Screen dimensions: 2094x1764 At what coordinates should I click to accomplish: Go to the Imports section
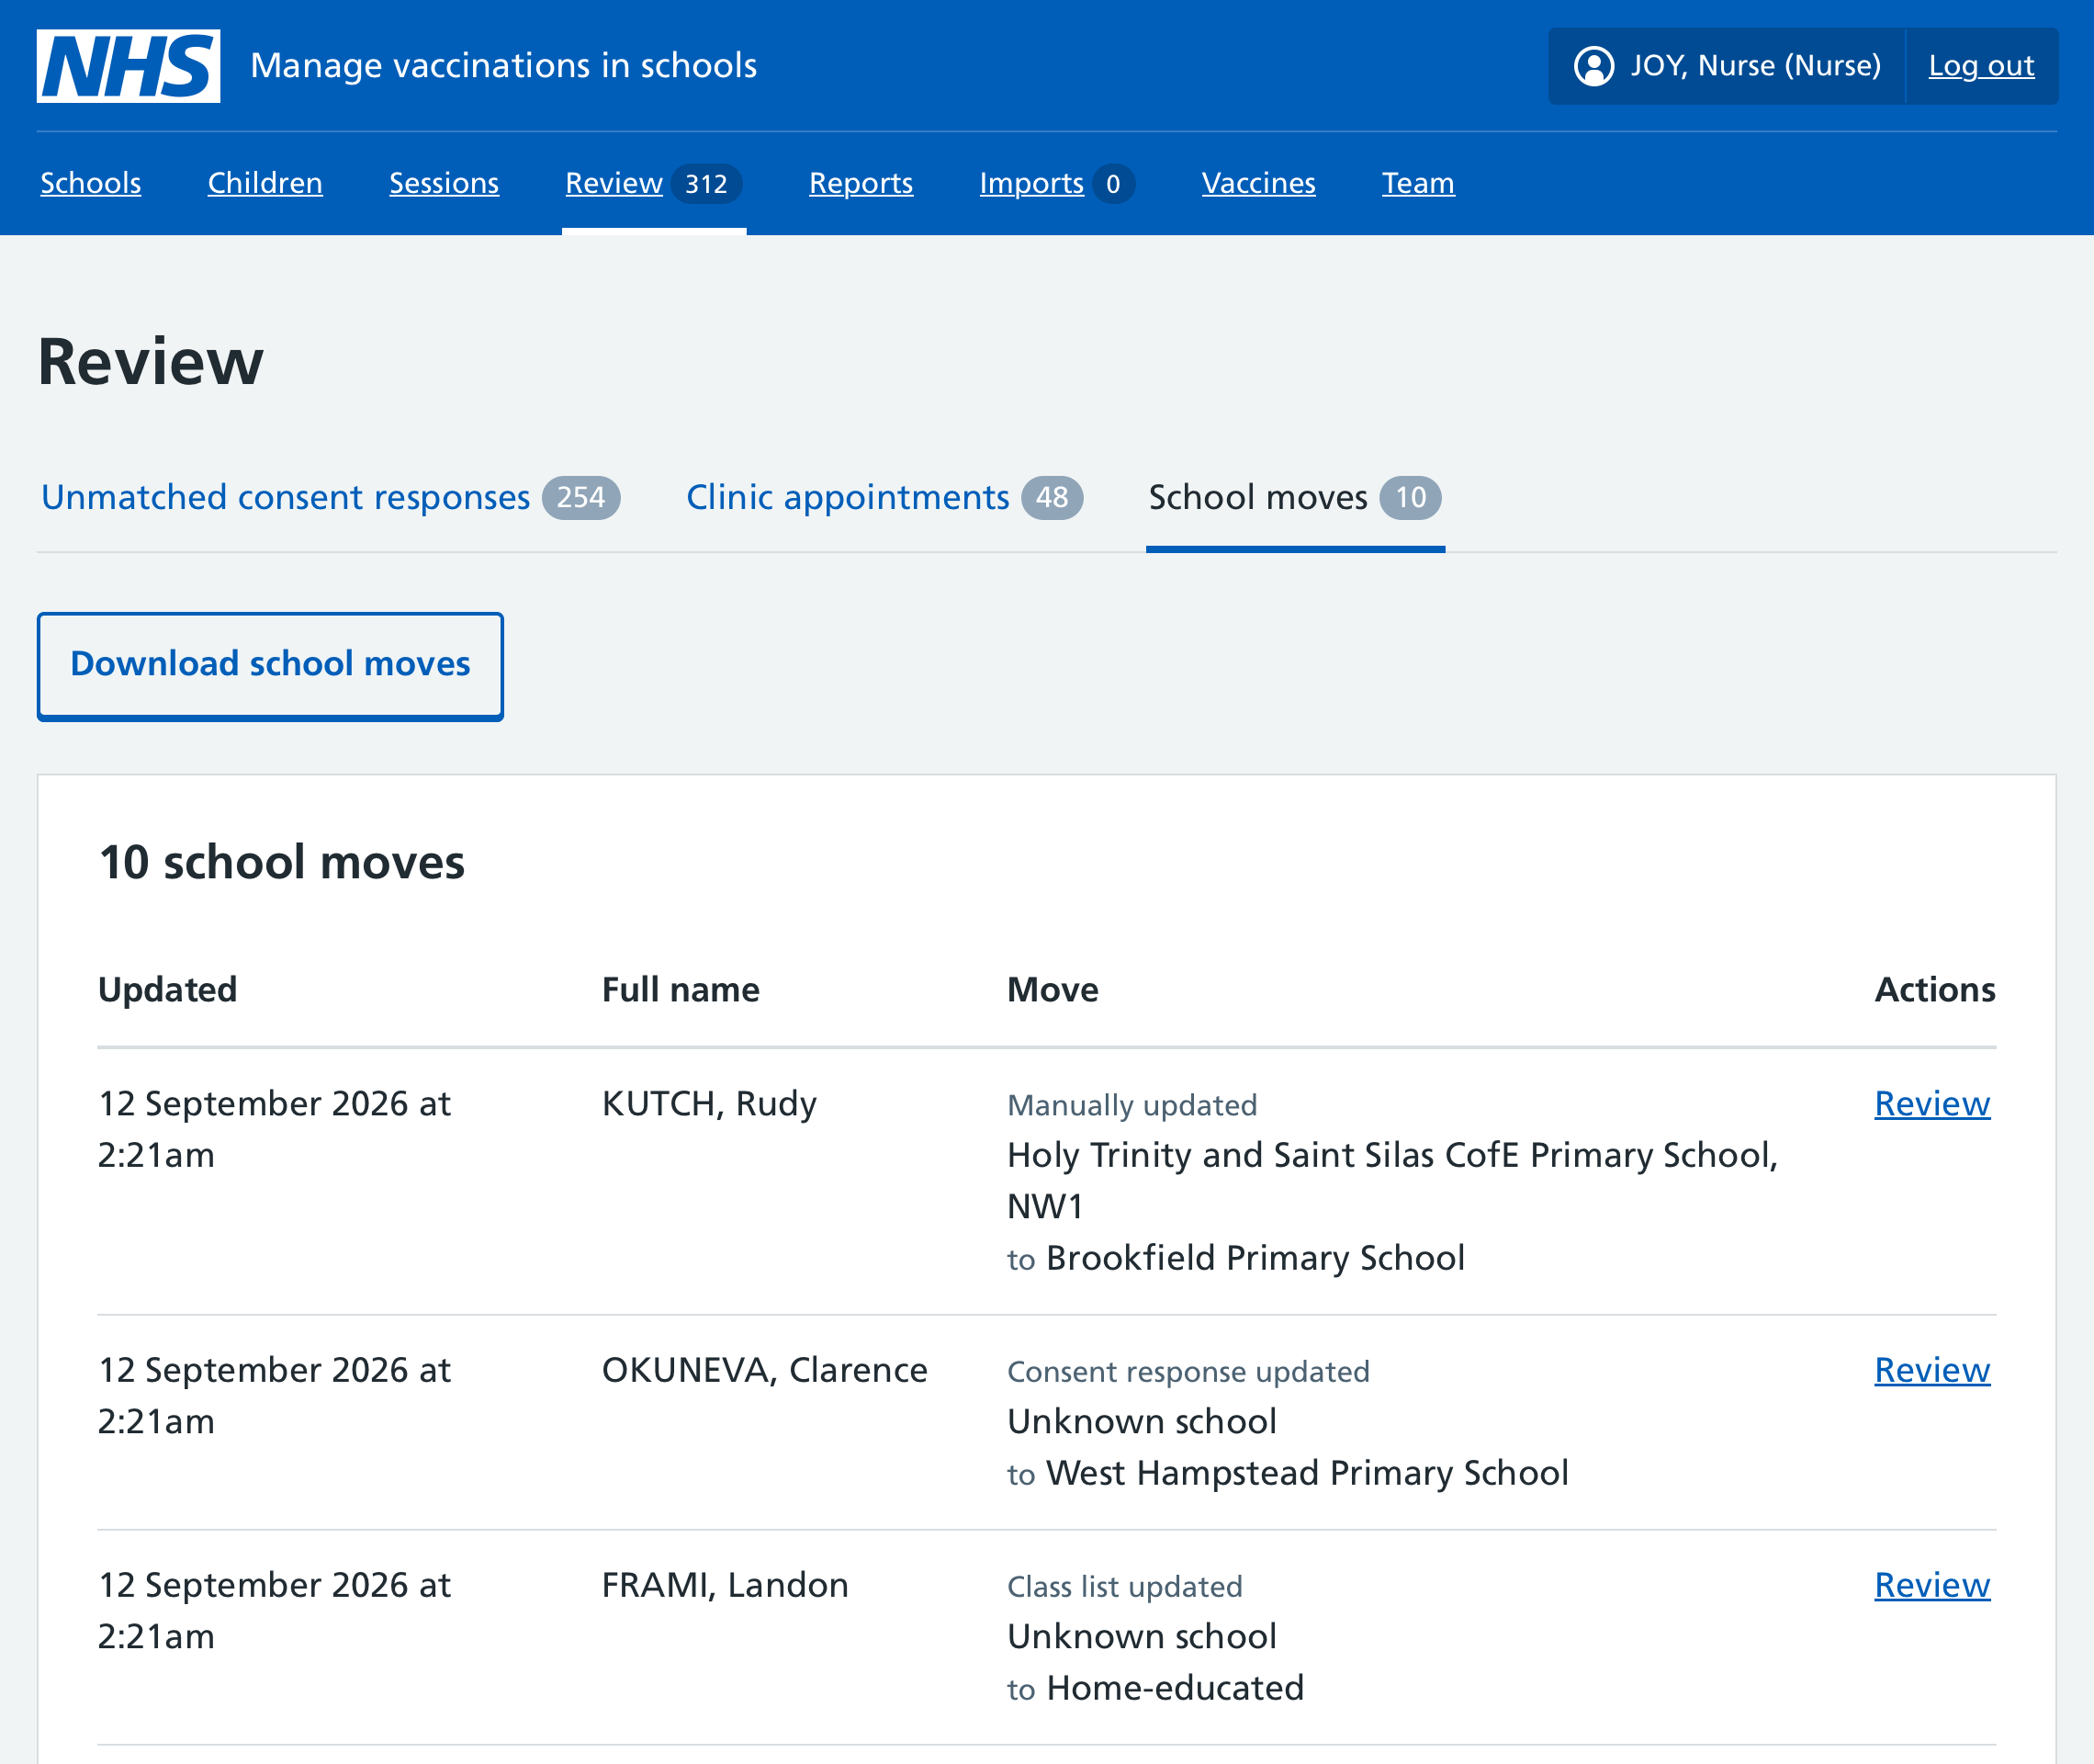click(x=1031, y=183)
